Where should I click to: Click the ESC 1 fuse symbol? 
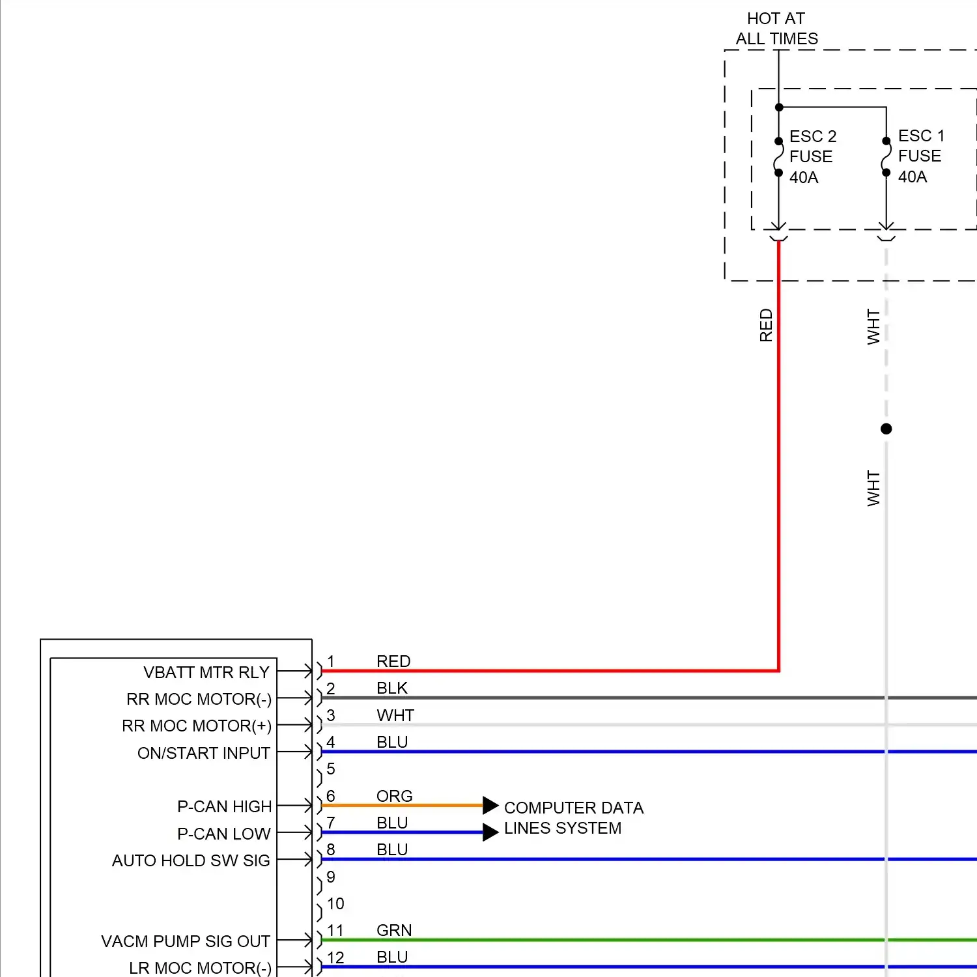[886, 157]
